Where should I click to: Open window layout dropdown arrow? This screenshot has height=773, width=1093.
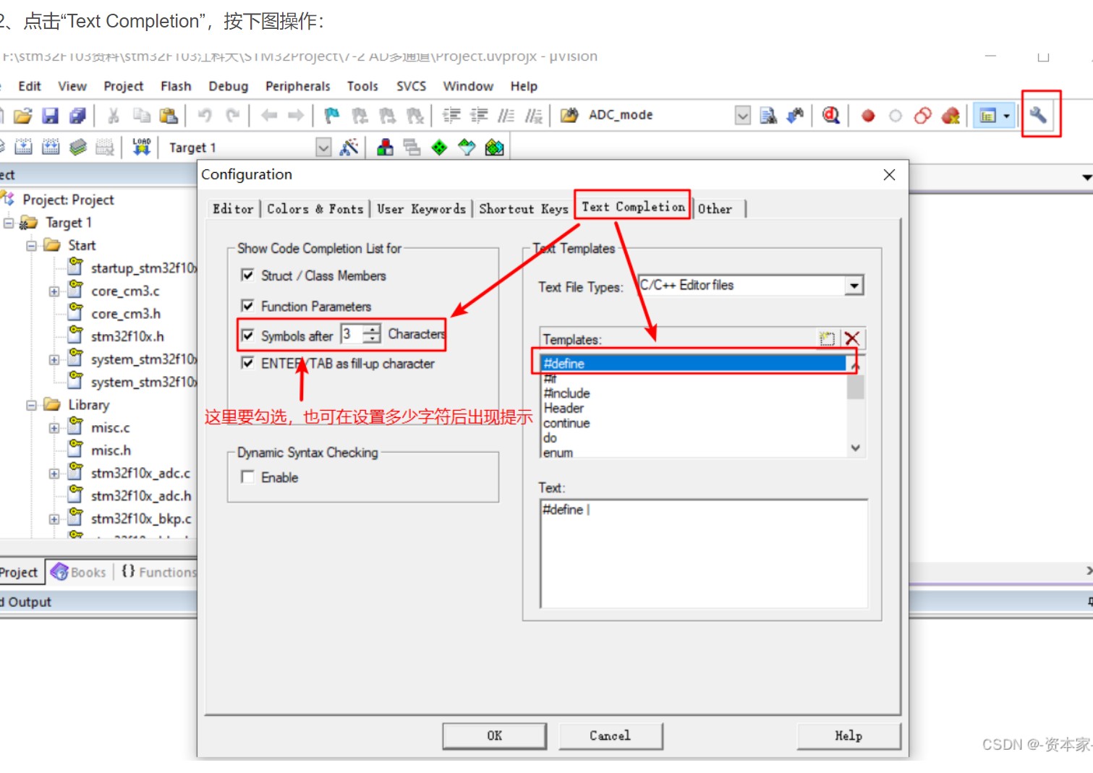point(1006,116)
